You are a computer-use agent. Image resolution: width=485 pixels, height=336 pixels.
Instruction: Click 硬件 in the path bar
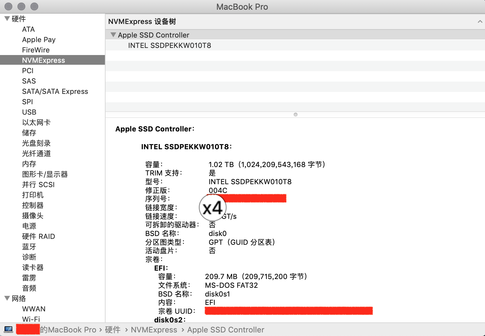(x=113, y=330)
